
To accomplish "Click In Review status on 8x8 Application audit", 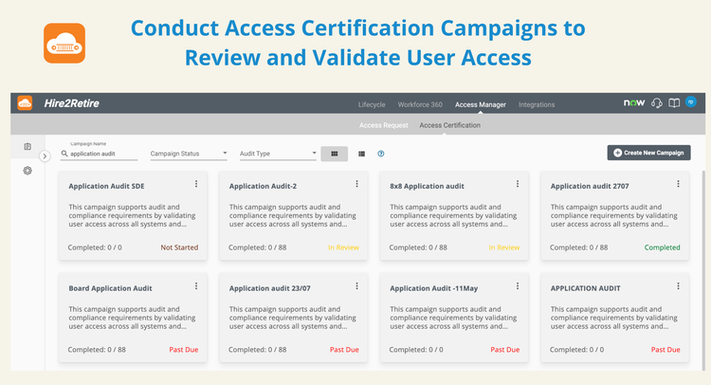I will coord(504,247).
